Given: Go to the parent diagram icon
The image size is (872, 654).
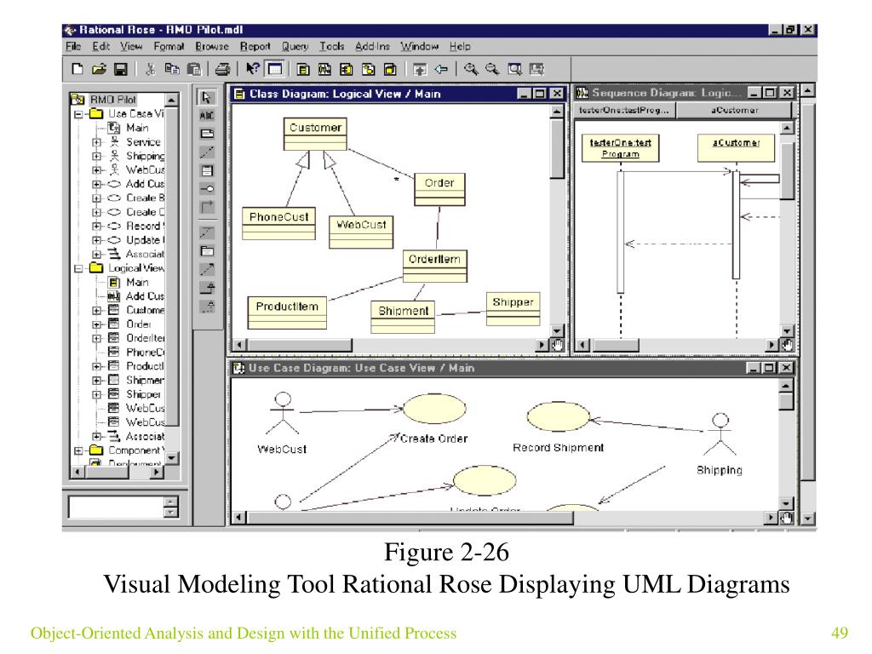Looking at the screenshot, I should pyautogui.click(x=420, y=69).
